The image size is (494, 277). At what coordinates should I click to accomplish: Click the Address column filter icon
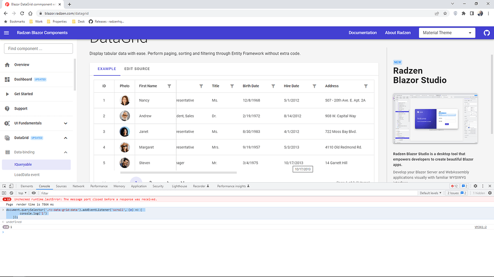coord(366,86)
